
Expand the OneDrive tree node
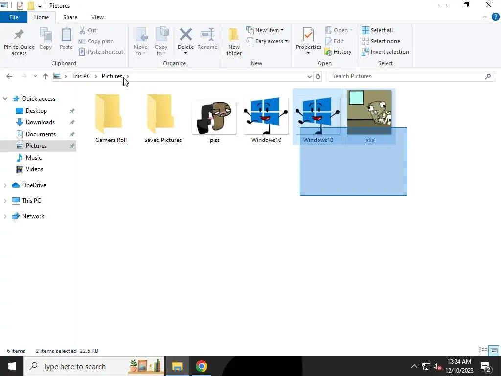click(5, 185)
